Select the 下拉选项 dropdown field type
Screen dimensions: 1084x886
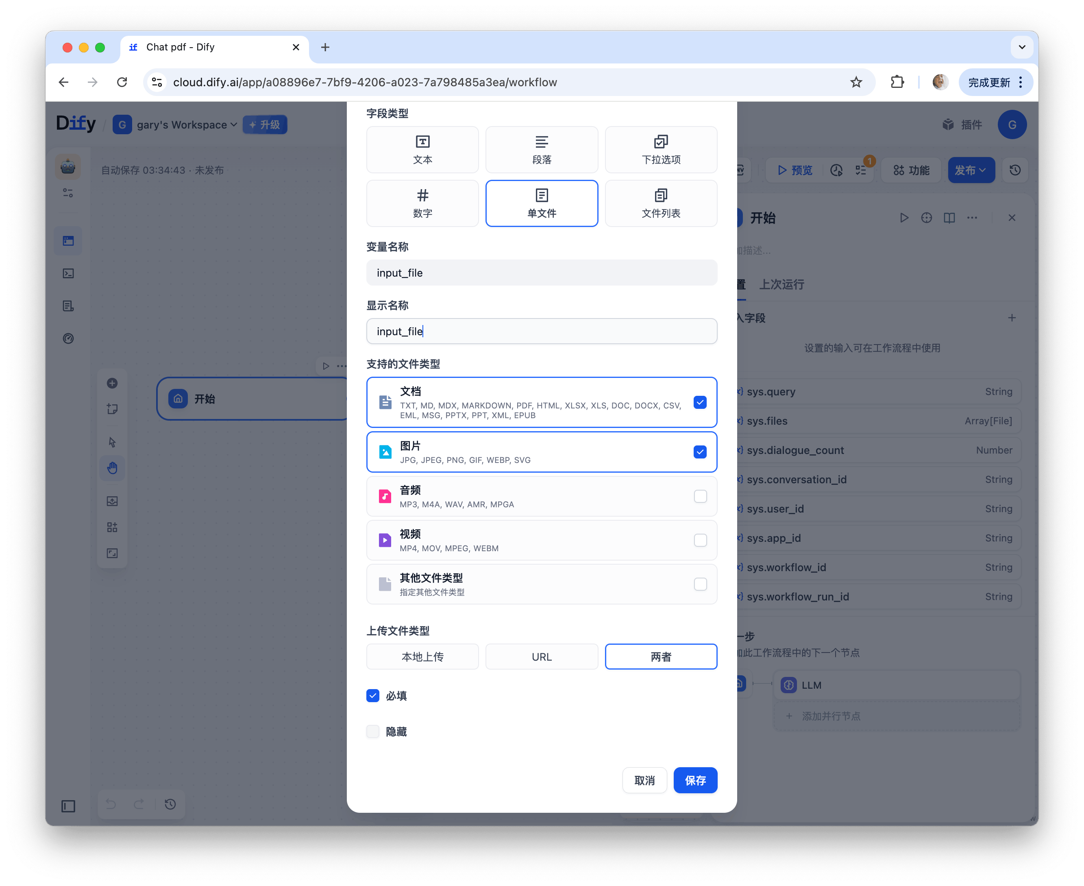(661, 150)
